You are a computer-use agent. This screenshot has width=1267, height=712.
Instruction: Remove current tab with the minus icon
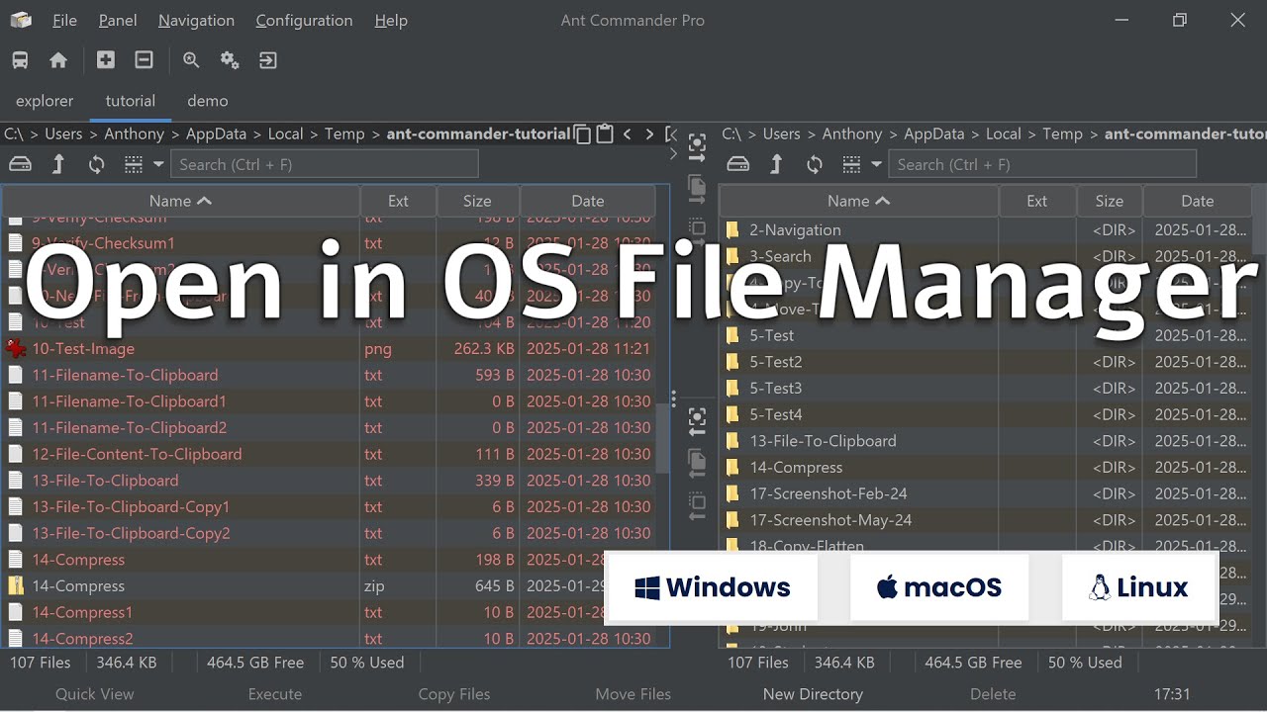click(x=144, y=60)
